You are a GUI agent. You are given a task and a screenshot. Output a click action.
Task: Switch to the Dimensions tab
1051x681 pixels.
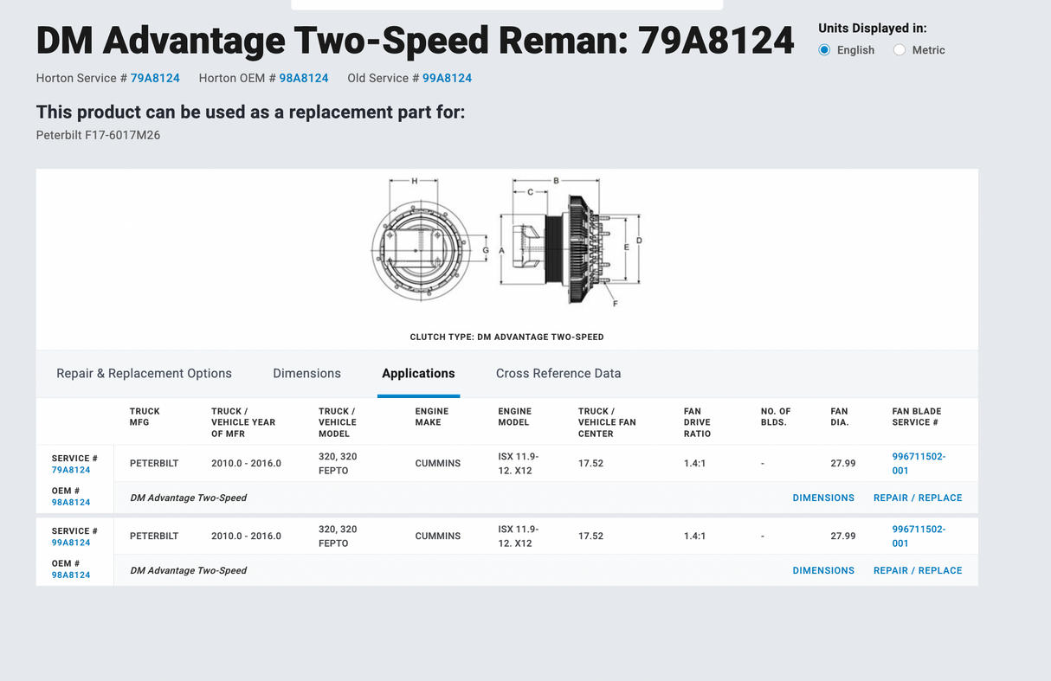[x=306, y=374]
